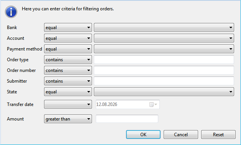This screenshot has height=145, width=241.
Task: Expand the Bank value dropdown list
Action: [x=164, y=28]
